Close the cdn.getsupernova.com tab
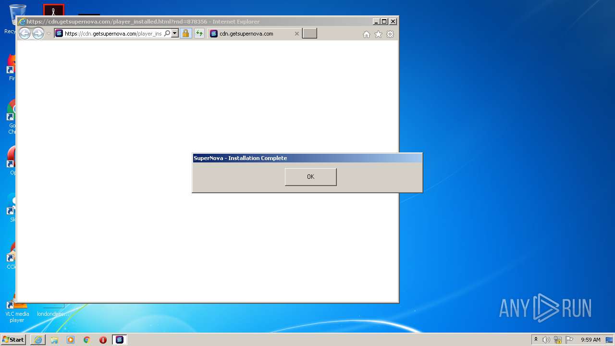The image size is (615, 346). pyautogui.click(x=296, y=34)
